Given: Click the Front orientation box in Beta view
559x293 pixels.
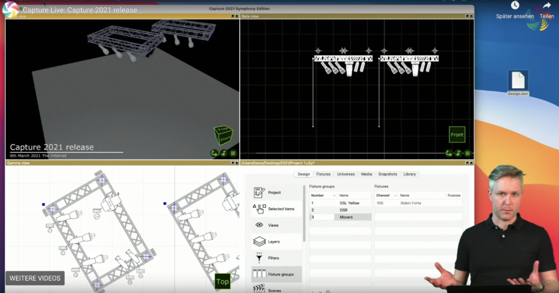Looking at the screenshot, I should click(457, 135).
